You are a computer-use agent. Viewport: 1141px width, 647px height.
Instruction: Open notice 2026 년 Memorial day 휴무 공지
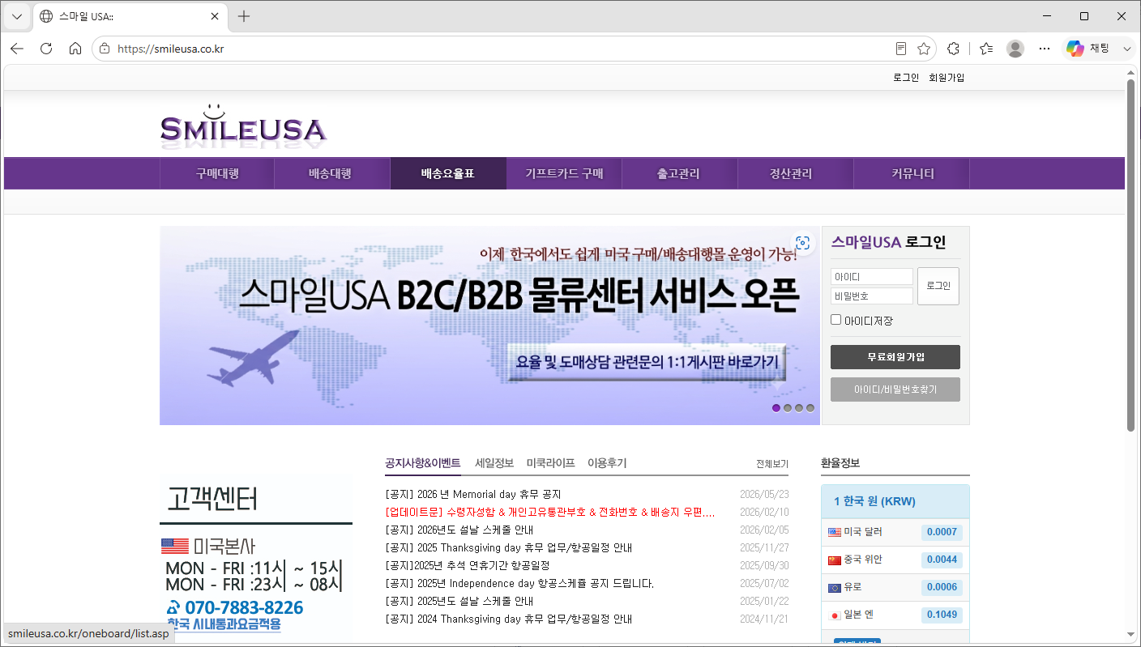[x=473, y=494]
